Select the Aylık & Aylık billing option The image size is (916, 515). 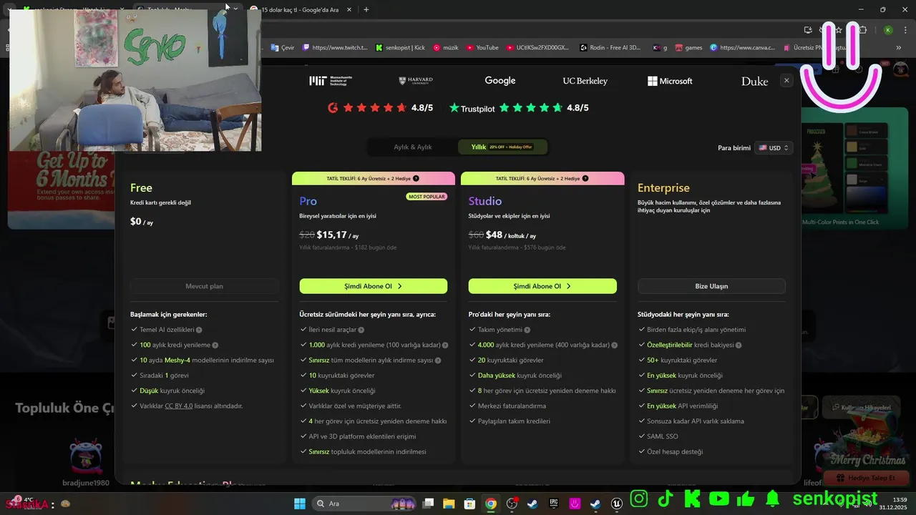coord(413,147)
